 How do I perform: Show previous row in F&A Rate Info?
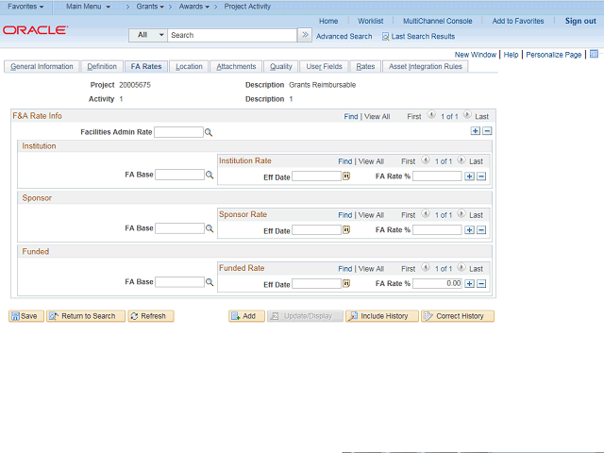point(431,115)
